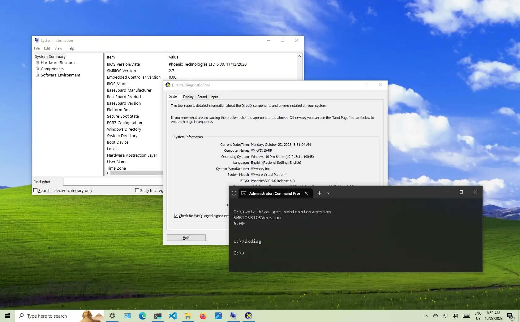Screen dimensions: 520x322
Task: Enable Search selected category only
Action: [x=36, y=190]
